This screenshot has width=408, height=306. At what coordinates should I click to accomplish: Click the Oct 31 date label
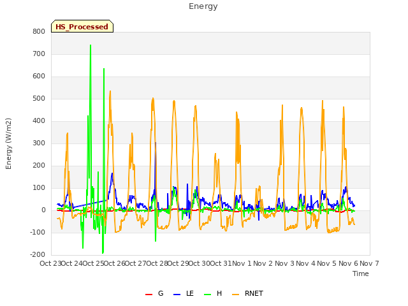pos(221,263)
